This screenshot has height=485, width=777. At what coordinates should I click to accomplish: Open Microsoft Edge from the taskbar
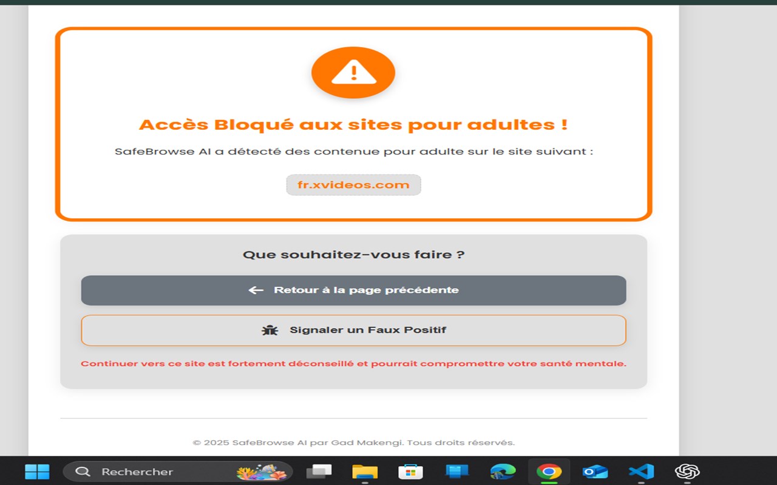pyautogui.click(x=503, y=472)
